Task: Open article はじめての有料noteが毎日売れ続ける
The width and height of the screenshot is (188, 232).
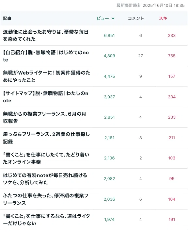Action: [45, 179]
